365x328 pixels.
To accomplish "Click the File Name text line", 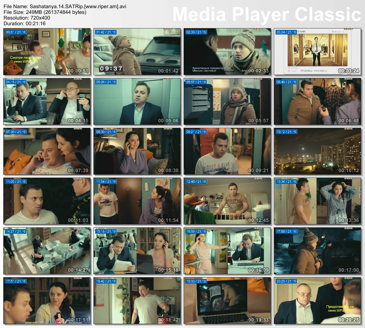I will point(65,6).
